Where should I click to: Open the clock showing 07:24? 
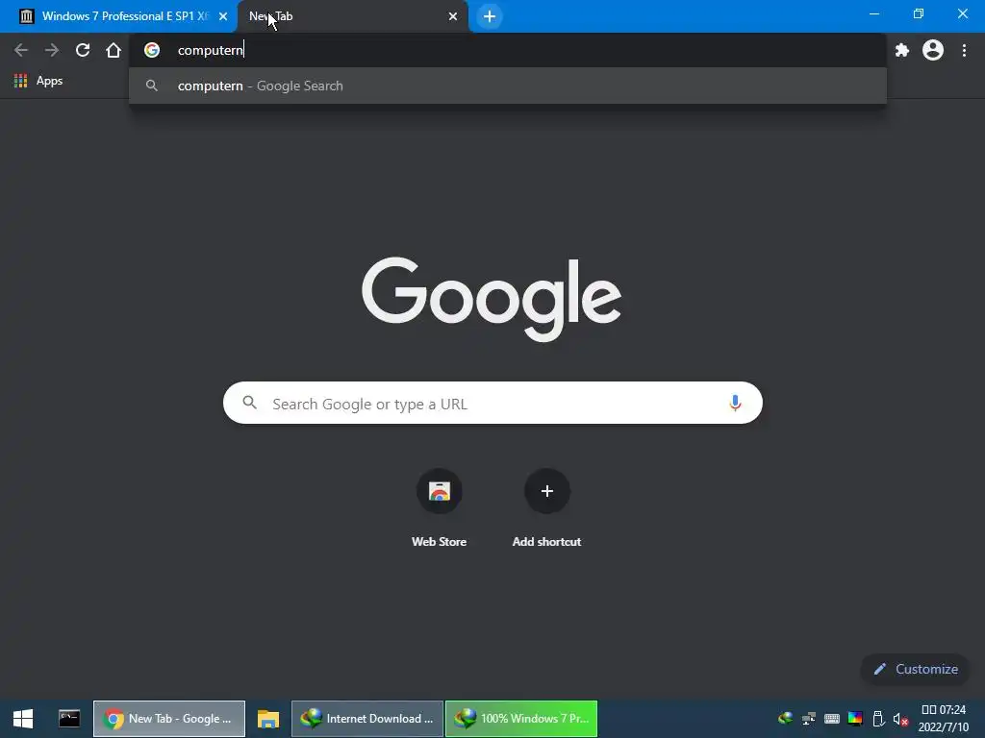tap(944, 719)
